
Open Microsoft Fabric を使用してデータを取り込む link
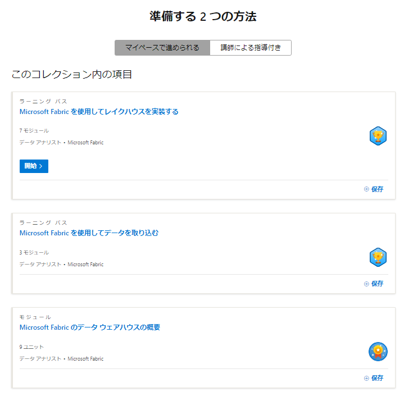(89, 233)
